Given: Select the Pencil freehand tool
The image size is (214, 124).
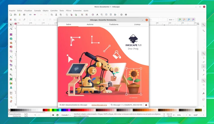Looking at the screenshot, I should (11, 61).
